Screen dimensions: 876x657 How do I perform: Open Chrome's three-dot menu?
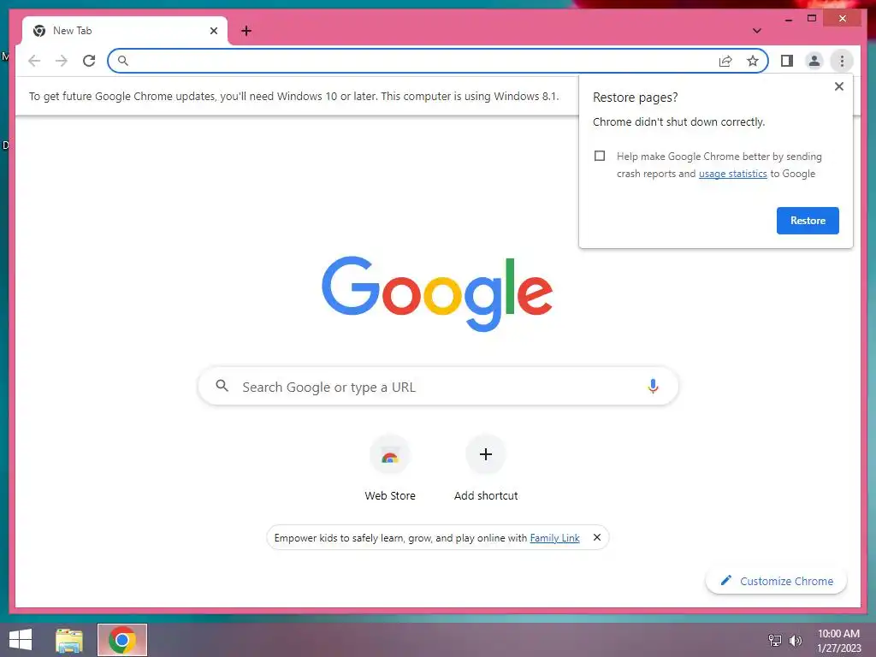coord(842,61)
